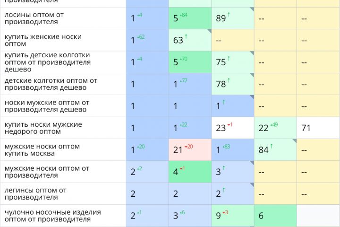Click the green cell showing position 6
Viewport: 340px width, 227px height.
[275, 216]
